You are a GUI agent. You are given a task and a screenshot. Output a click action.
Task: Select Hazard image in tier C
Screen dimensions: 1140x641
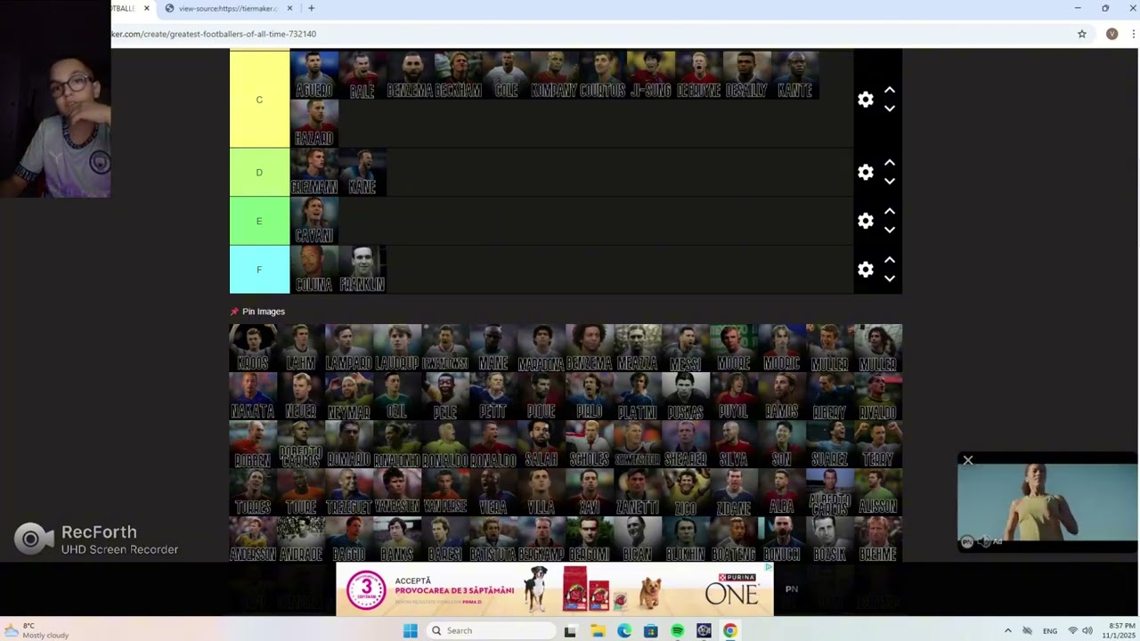coord(313,124)
